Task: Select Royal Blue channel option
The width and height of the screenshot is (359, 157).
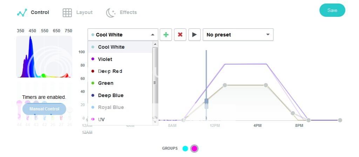Action: [x=111, y=107]
